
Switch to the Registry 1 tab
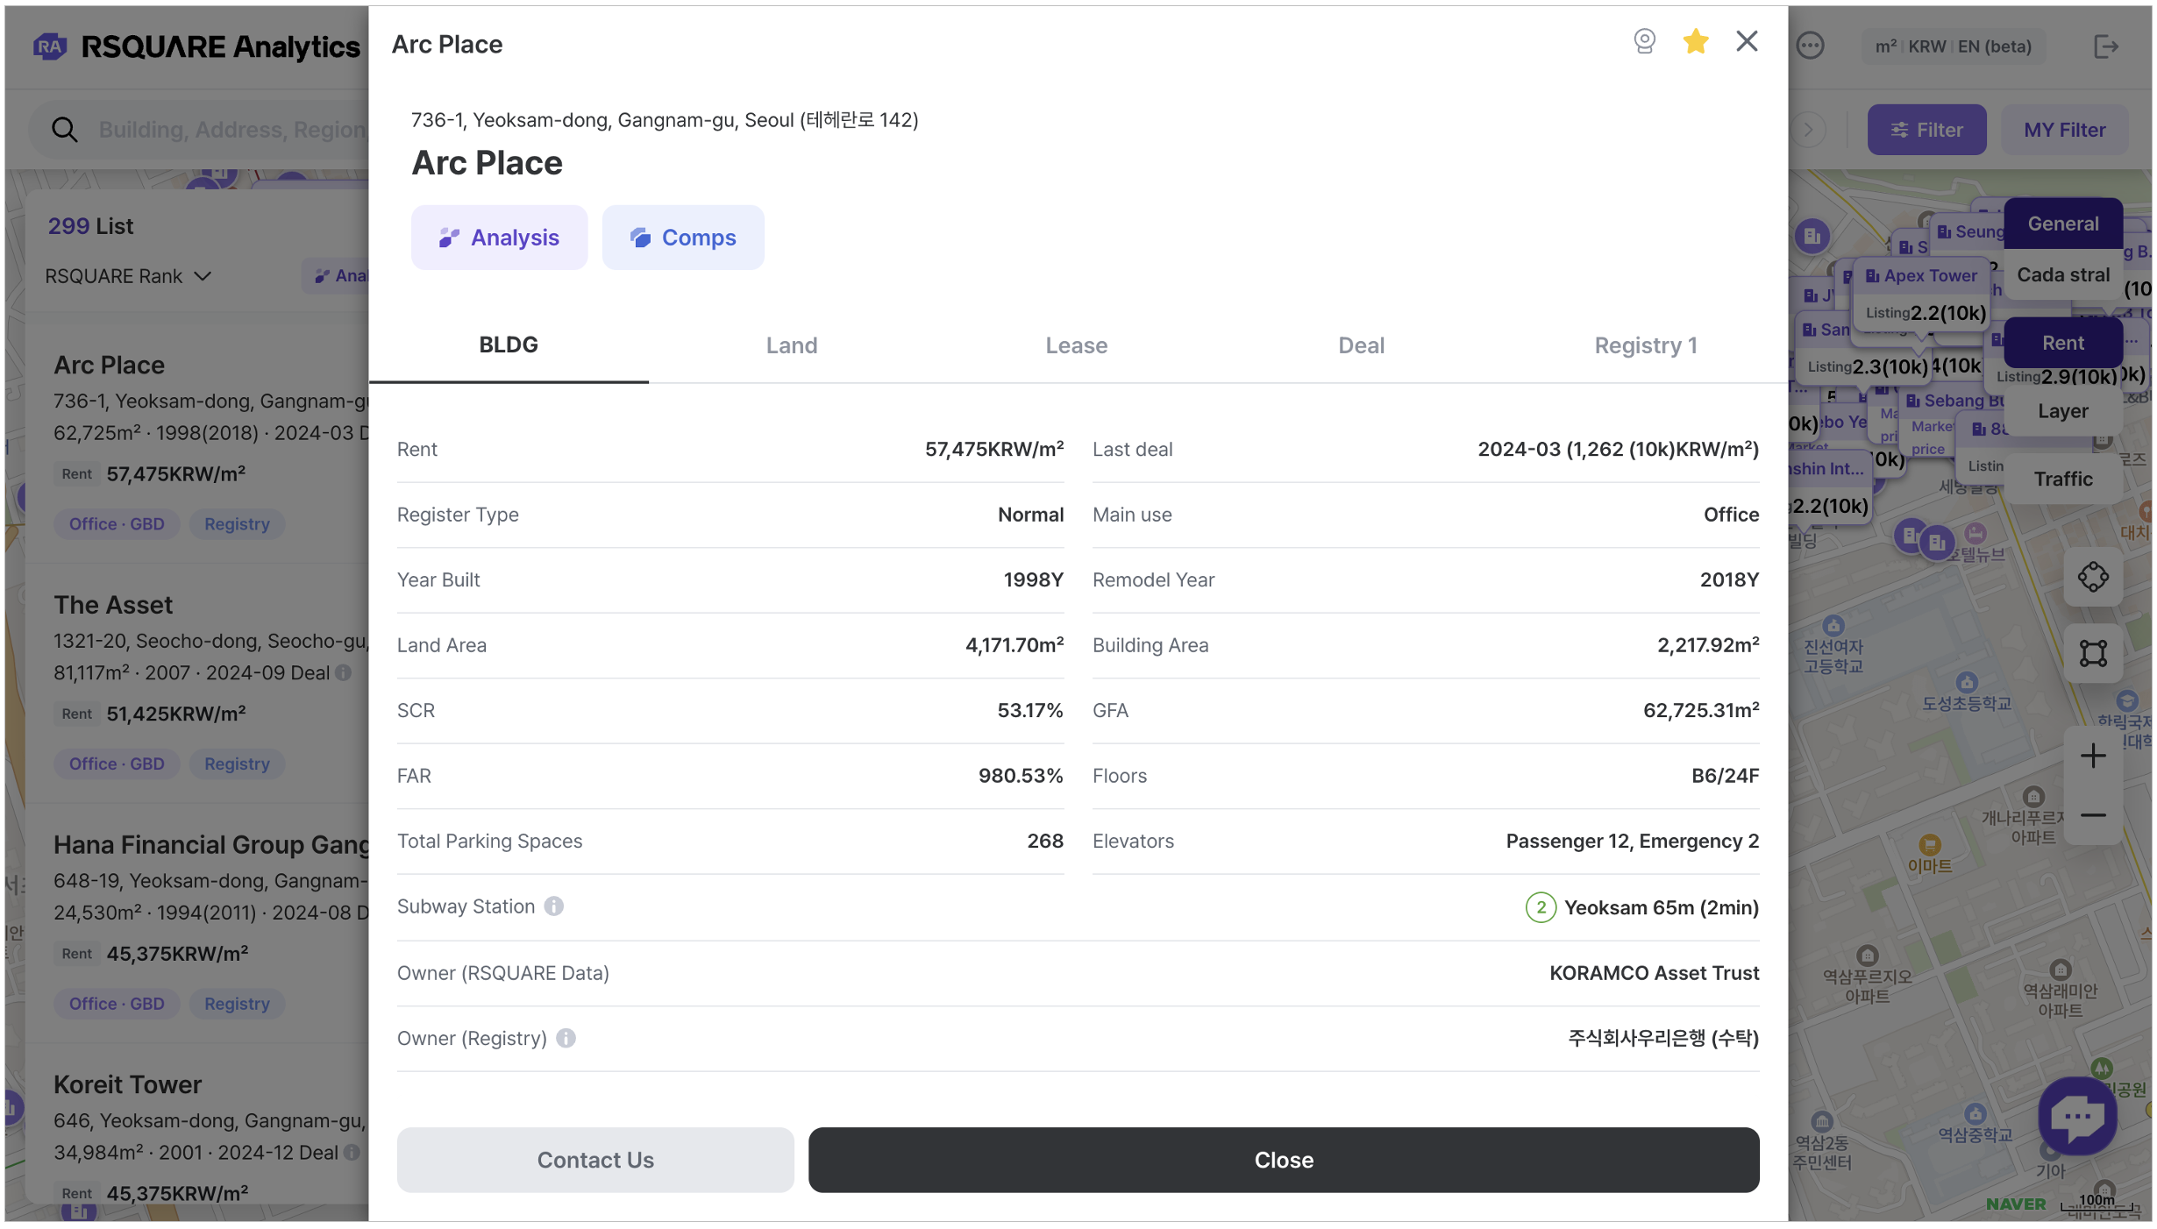[x=1645, y=345]
